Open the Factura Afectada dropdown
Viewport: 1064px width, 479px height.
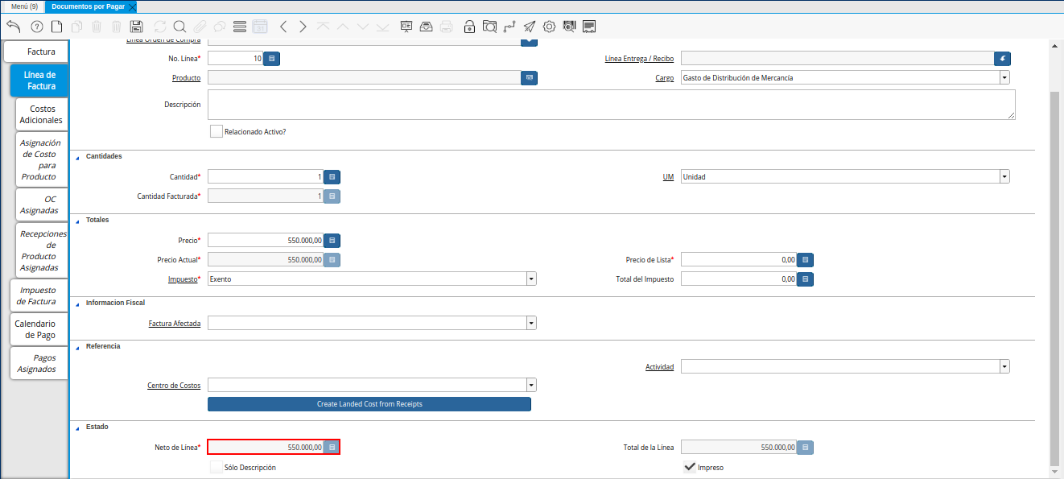pos(531,323)
